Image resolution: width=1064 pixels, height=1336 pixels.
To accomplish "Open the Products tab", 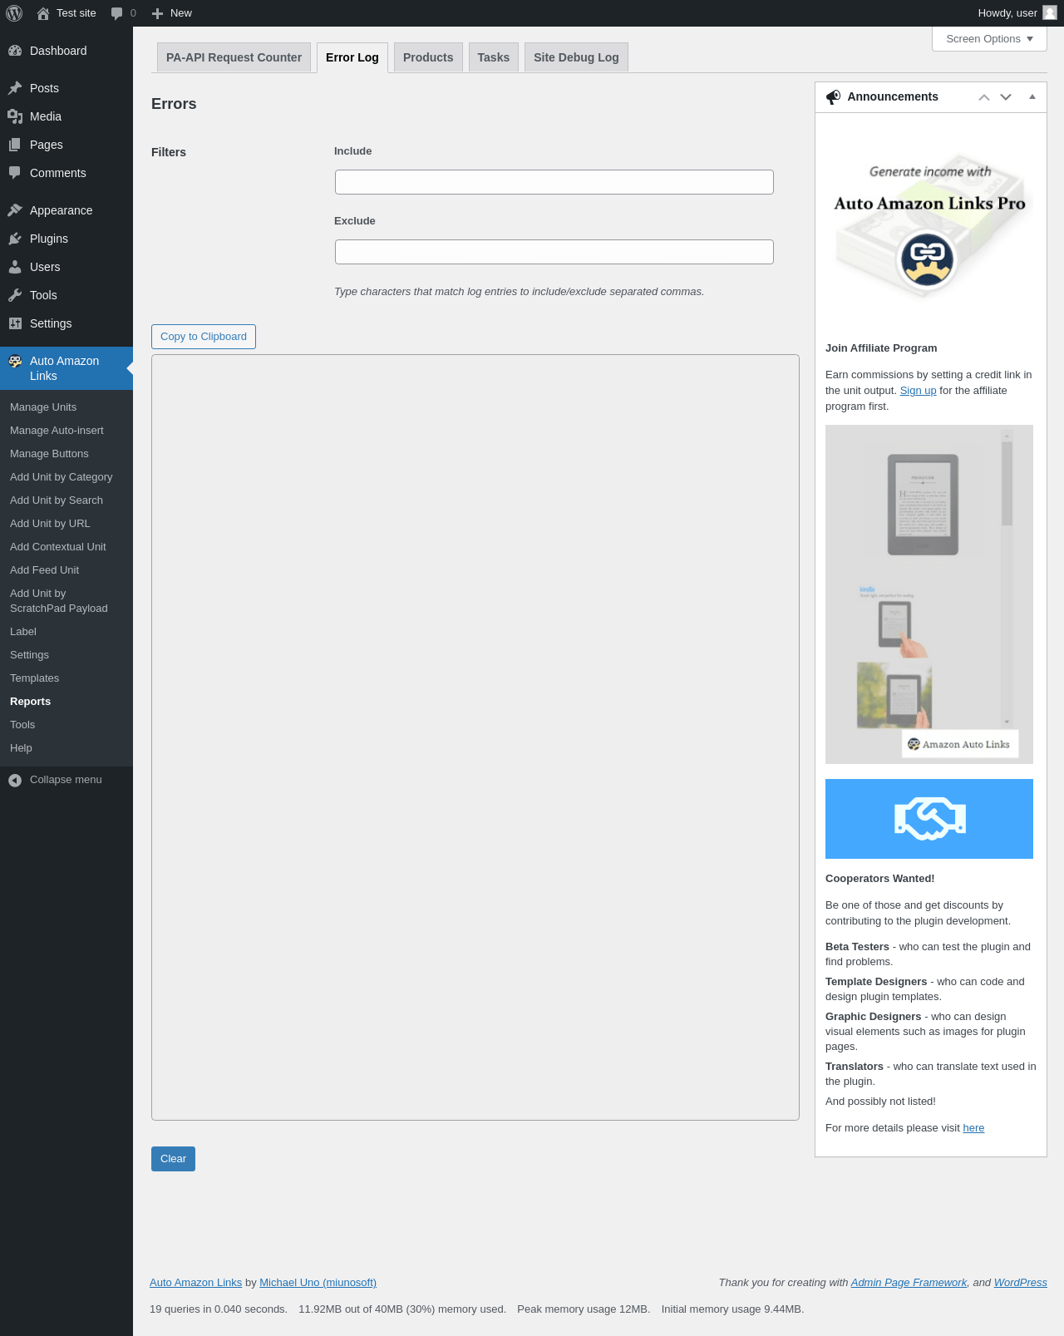I will [x=428, y=57].
